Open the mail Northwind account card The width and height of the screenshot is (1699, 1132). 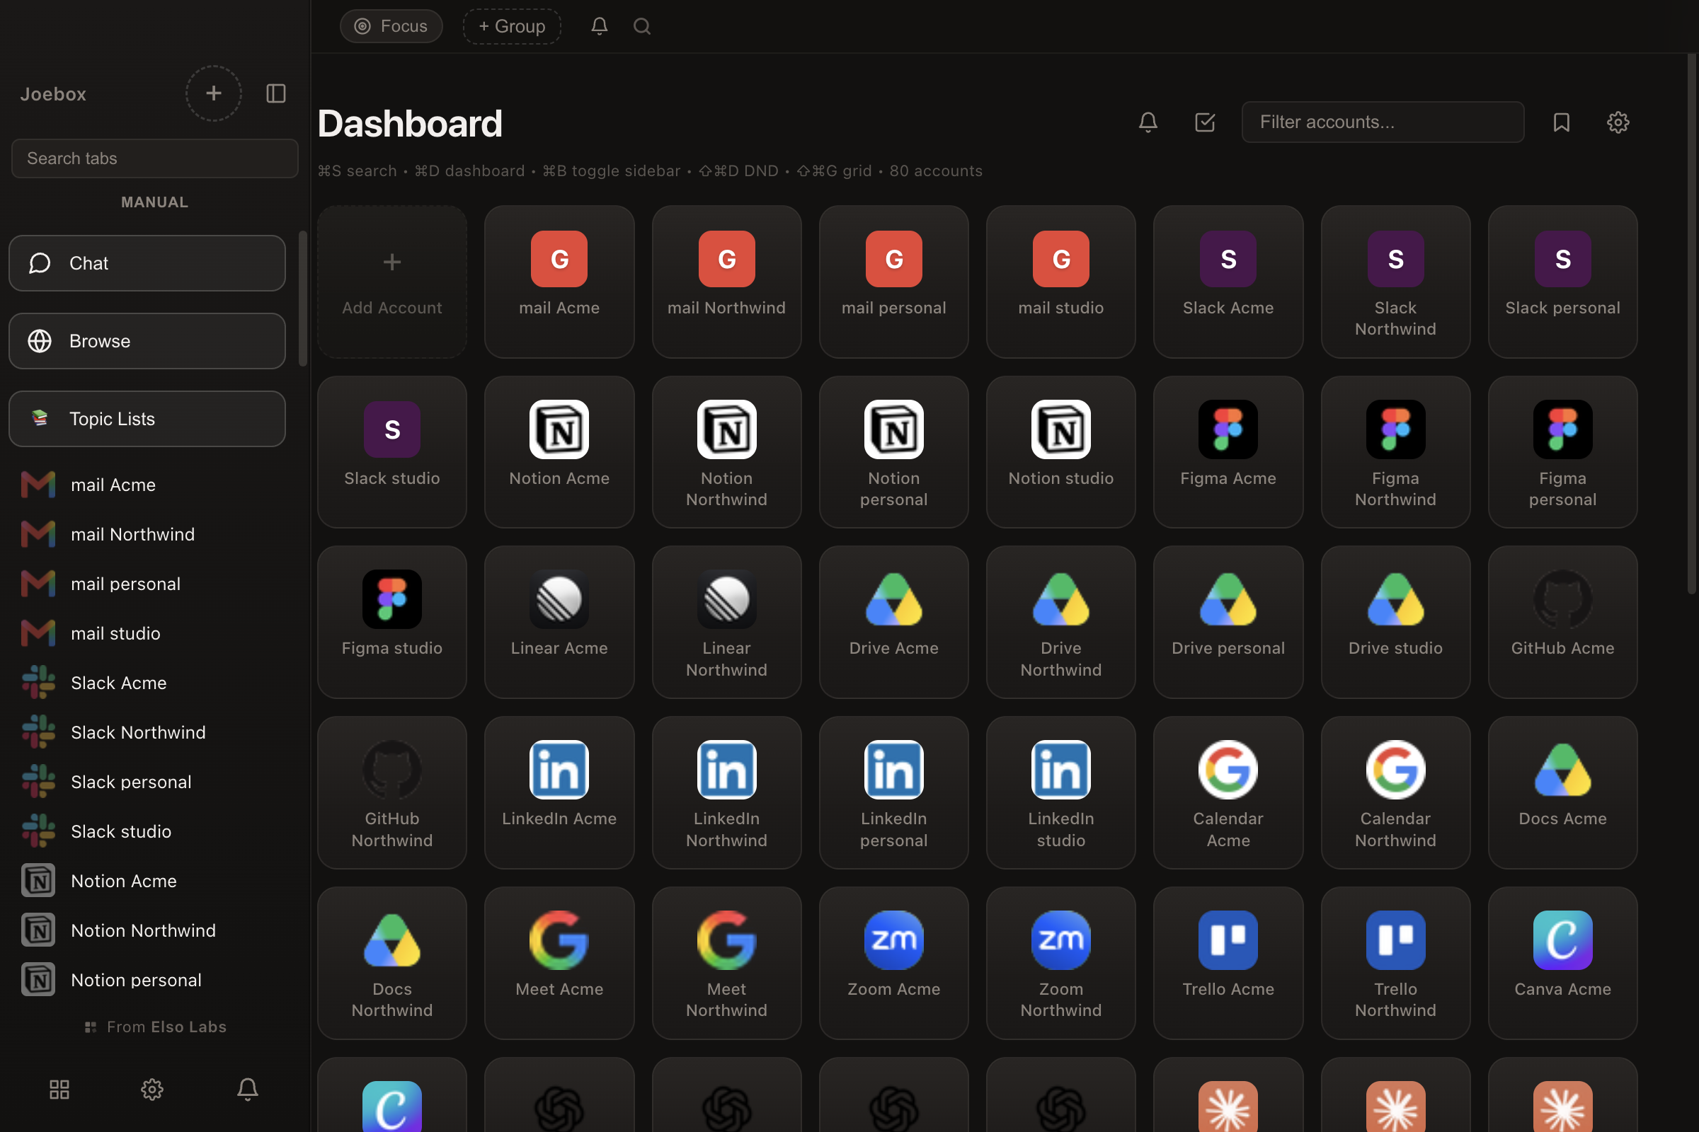[727, 282]
